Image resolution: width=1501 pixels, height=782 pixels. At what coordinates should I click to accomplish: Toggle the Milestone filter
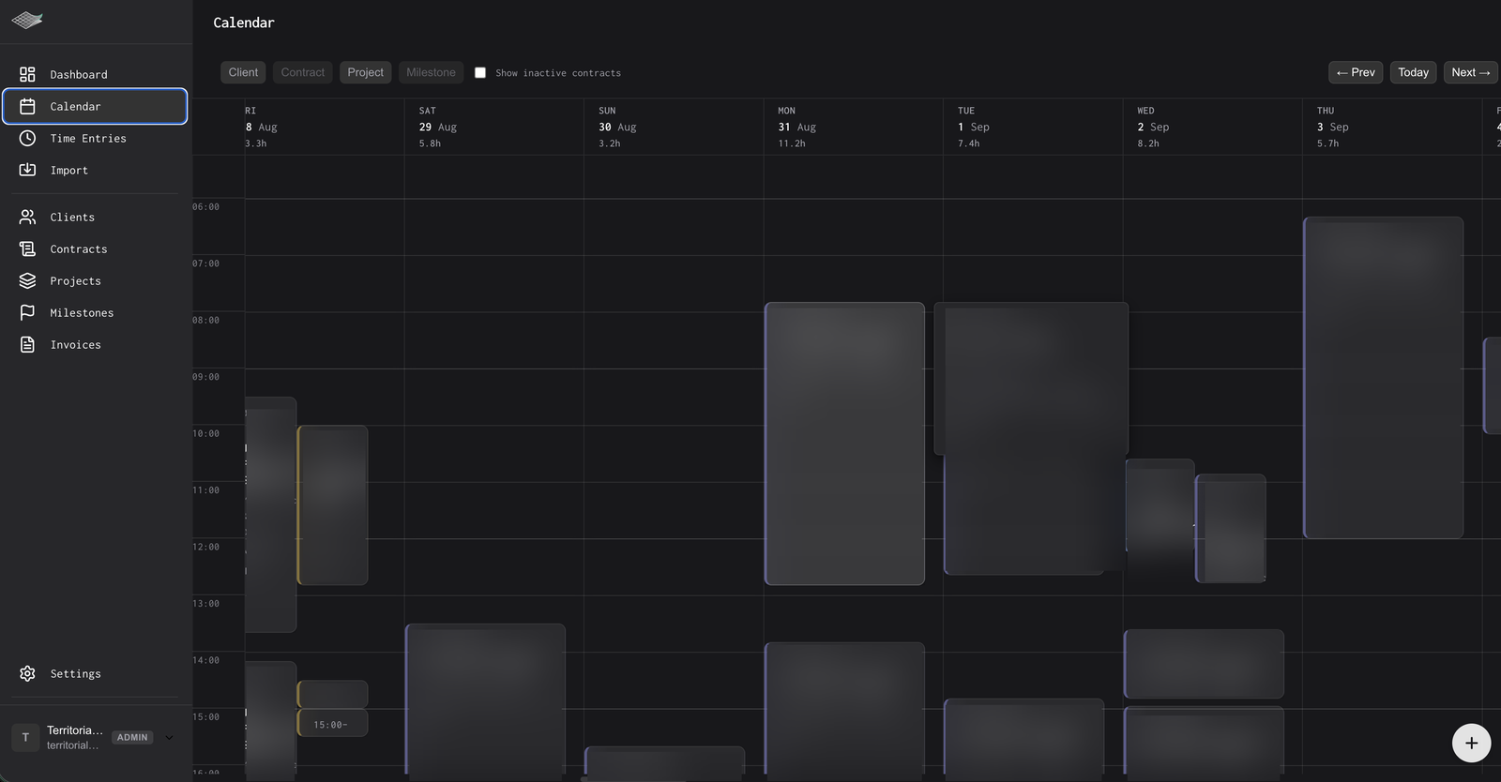coord(431,72)
